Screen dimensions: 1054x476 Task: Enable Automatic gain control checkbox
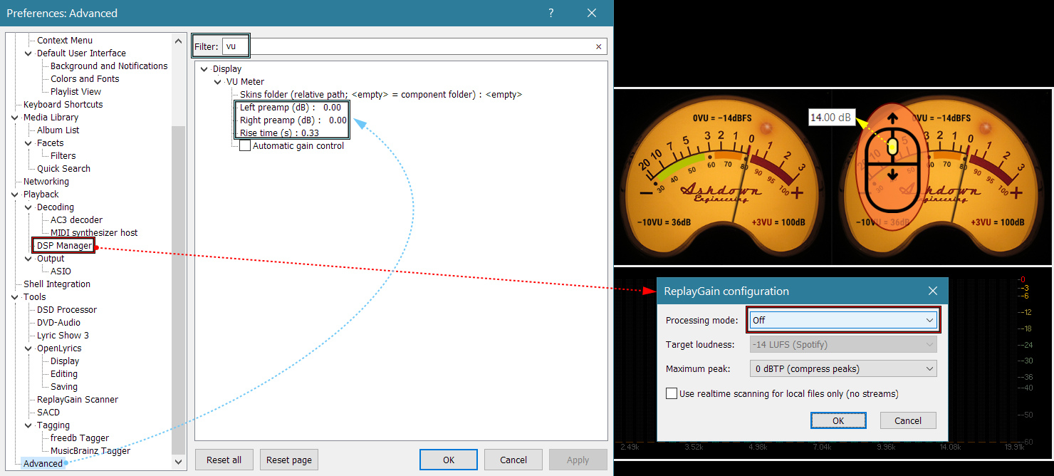245,146
